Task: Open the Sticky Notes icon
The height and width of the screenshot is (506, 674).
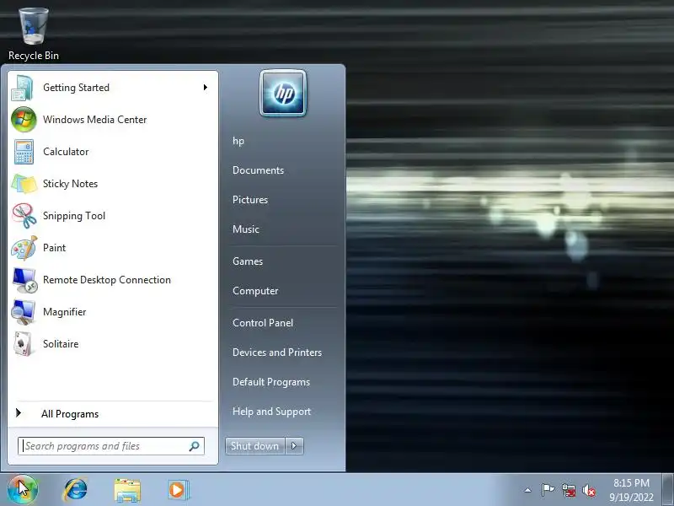Action: tap(24, 184)
